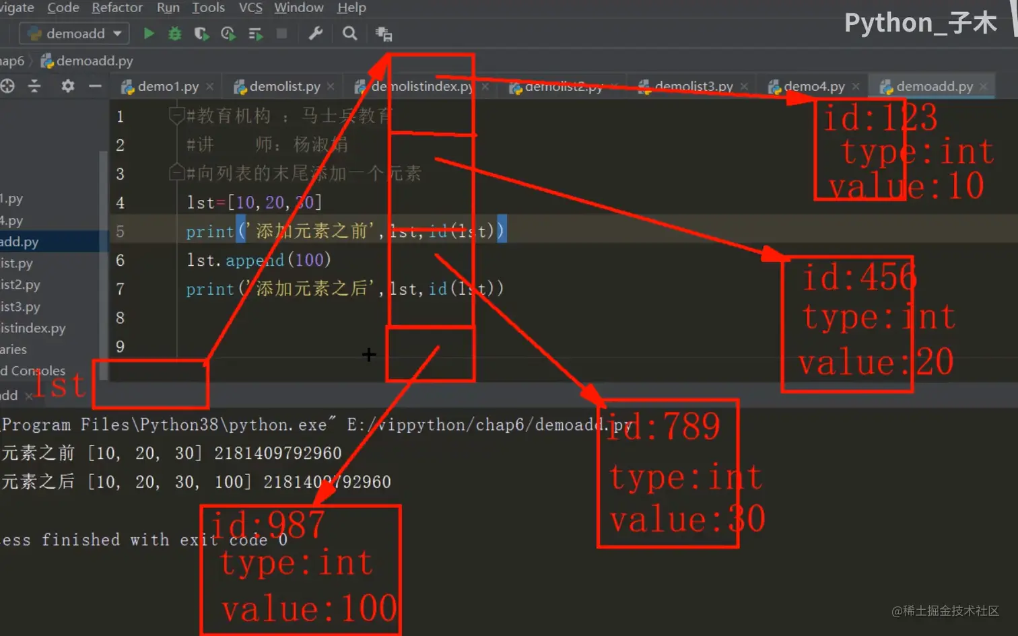Click the toolbar icon right of the magnifier
Image resolution: width=1018 pixels, height=636 pixels.
tap(384, 34)
